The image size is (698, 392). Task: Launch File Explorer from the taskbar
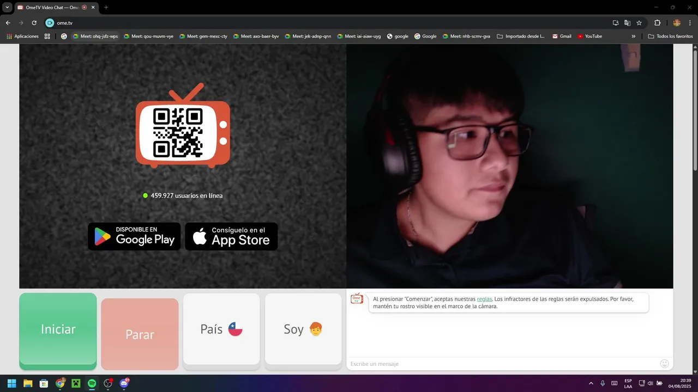pyautogui.click(x=28, y=383)
